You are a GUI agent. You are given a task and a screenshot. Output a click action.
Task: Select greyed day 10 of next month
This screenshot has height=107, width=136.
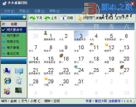pos(127,93)
